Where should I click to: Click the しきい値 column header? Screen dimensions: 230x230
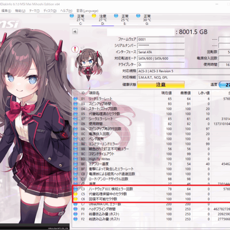click(204, 93)
